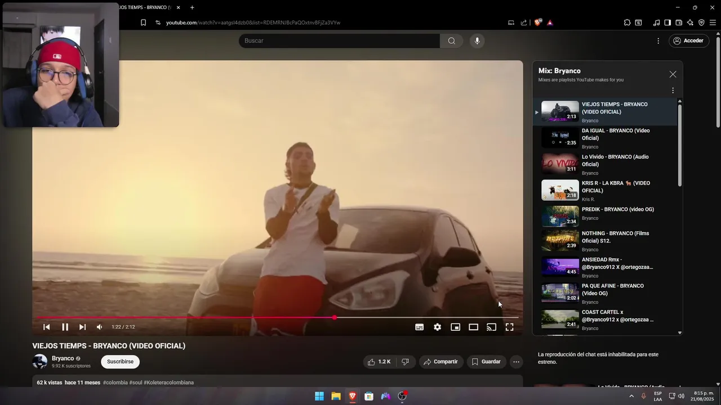
Task: Play Lo Vivido - BRYANCO audio in mix
Action: point(604,164)
